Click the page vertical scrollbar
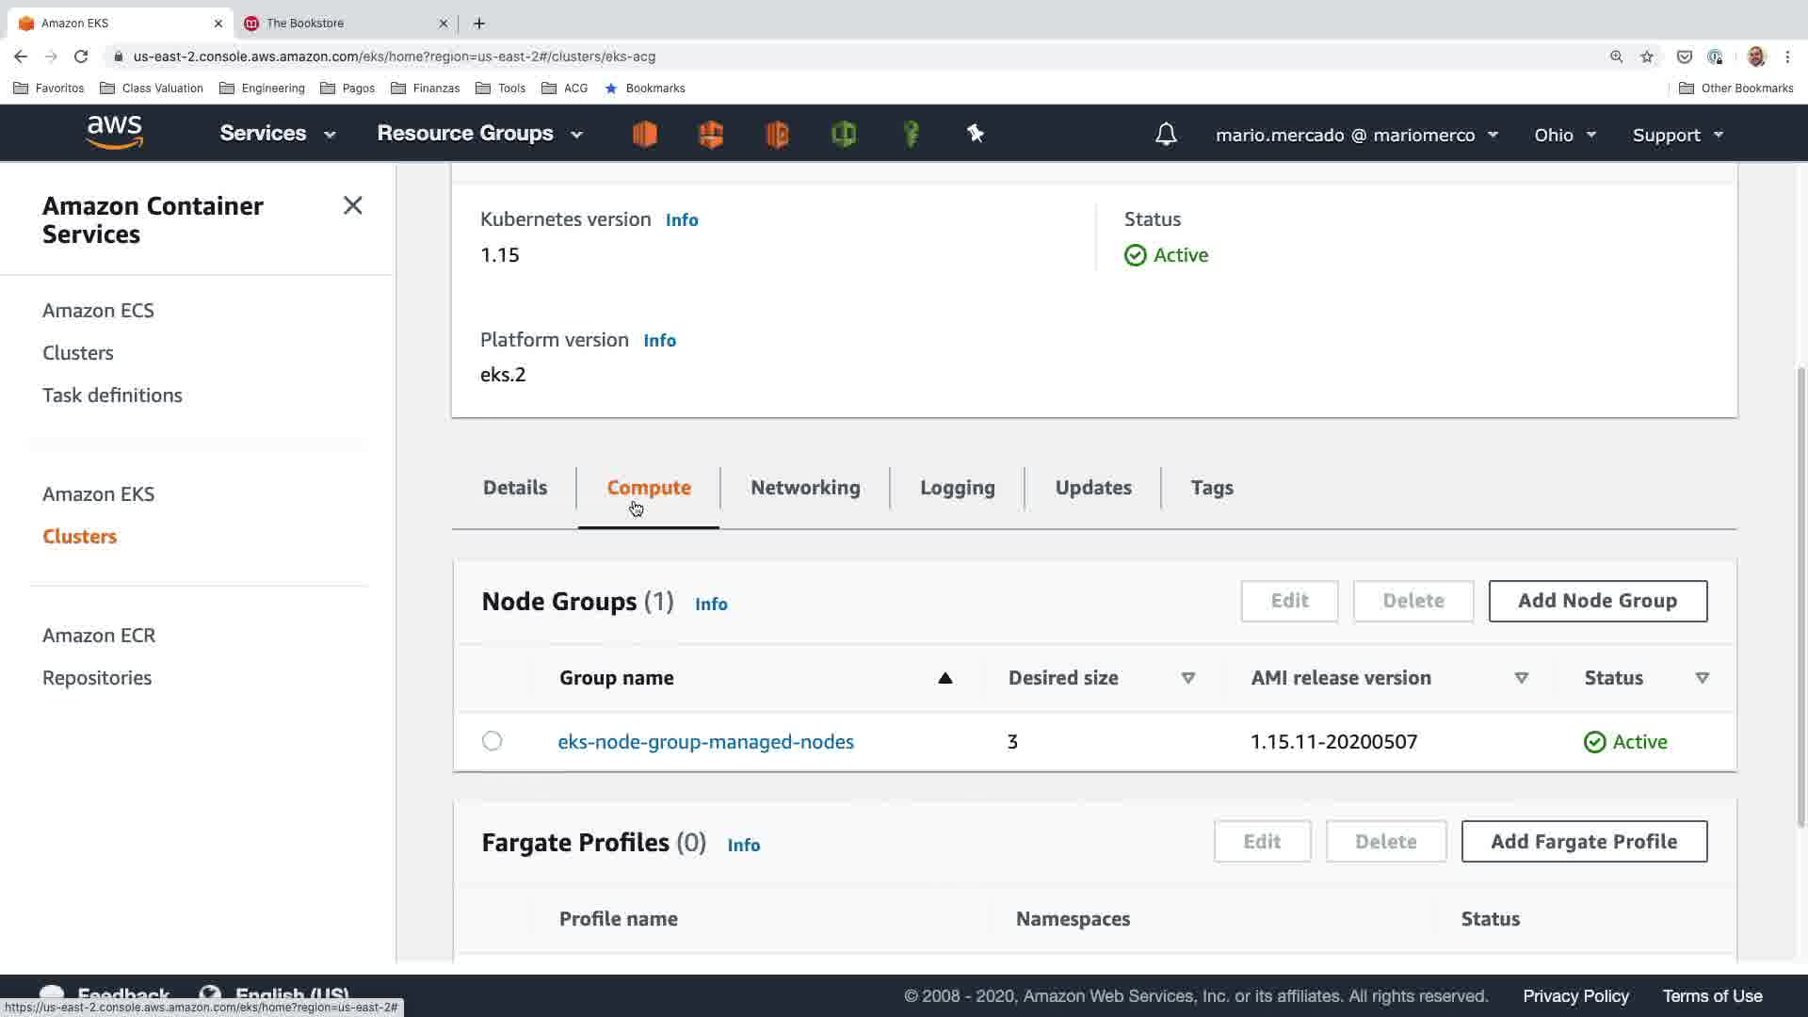 1800,593
